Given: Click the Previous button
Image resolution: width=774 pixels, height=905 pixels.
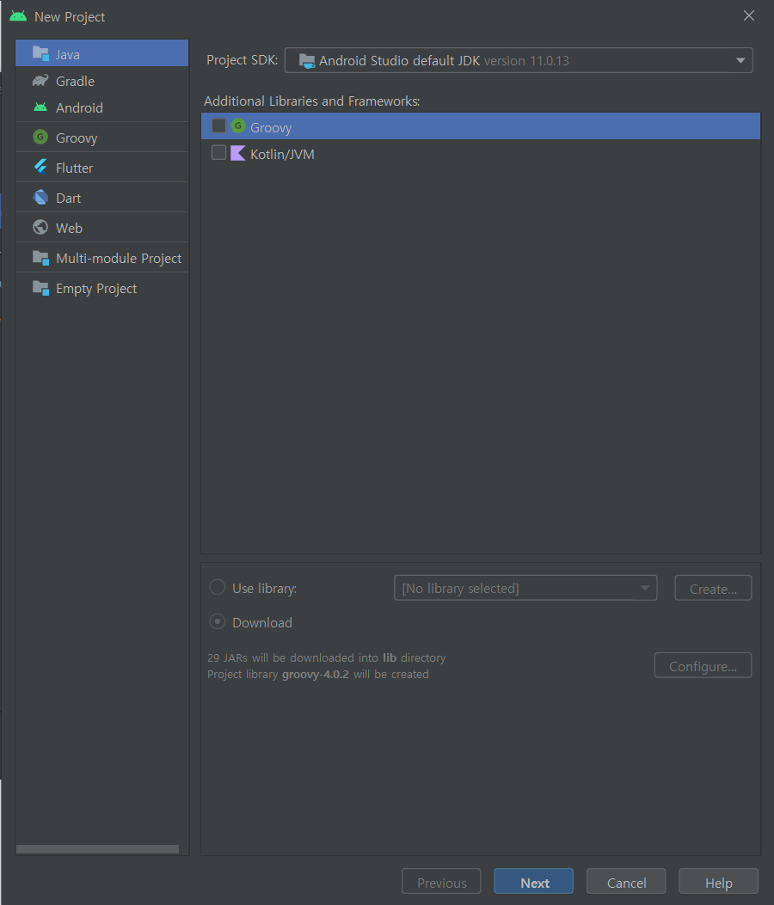Looking at the screenshot, I should tap(441, 881).
